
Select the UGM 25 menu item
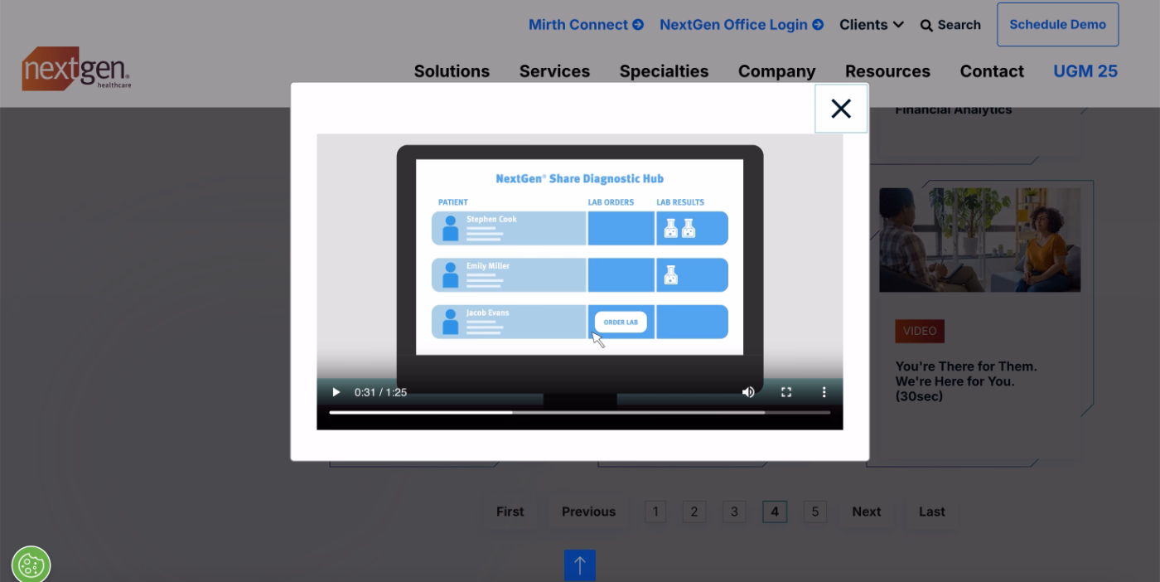[x=1085, y=71]
